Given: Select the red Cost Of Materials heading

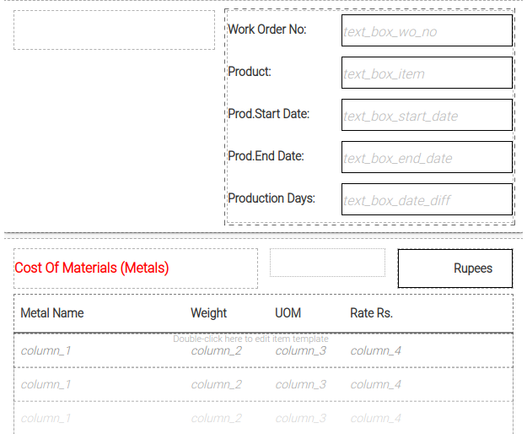Looking at the screenshot, I should pyautogui.click(x=92, y=269).
